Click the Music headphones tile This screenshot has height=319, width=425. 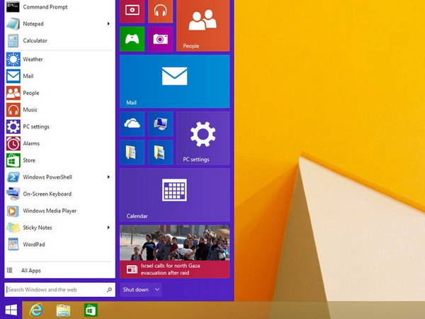coord(161,11)
